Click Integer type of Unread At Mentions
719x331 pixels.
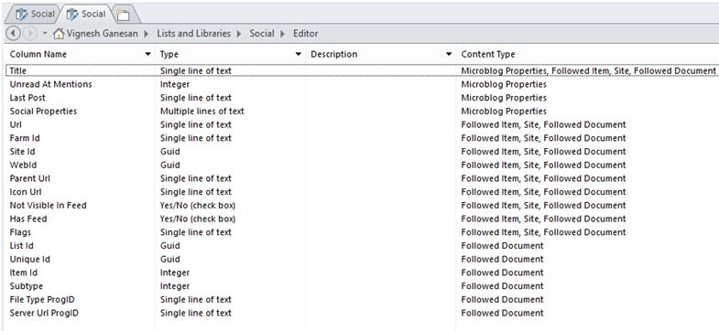click(175, 84)
